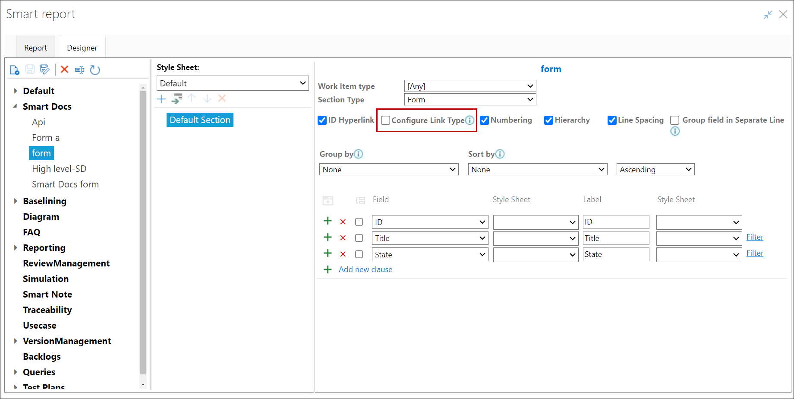794x399 pixels.
Task: Click the Sort by info icon
Action: [500, 154]
